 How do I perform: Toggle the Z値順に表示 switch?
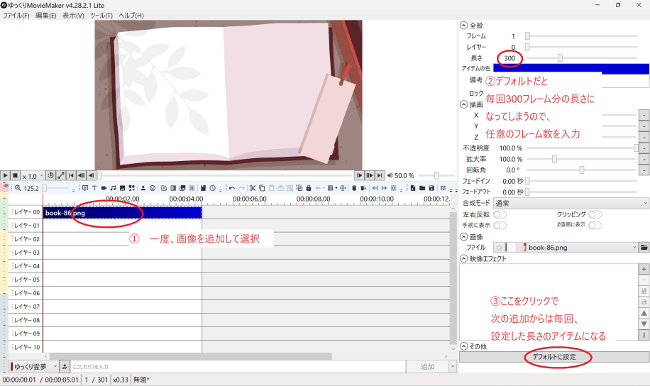[x=595, y=225]
